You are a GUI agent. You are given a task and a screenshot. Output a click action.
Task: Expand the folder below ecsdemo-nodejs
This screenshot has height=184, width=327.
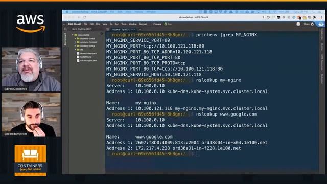tap(75, 50)
